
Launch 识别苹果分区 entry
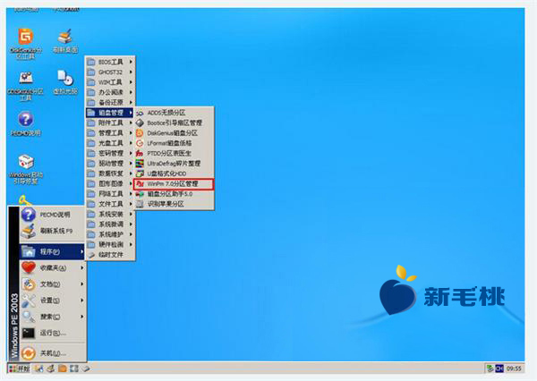175,204
